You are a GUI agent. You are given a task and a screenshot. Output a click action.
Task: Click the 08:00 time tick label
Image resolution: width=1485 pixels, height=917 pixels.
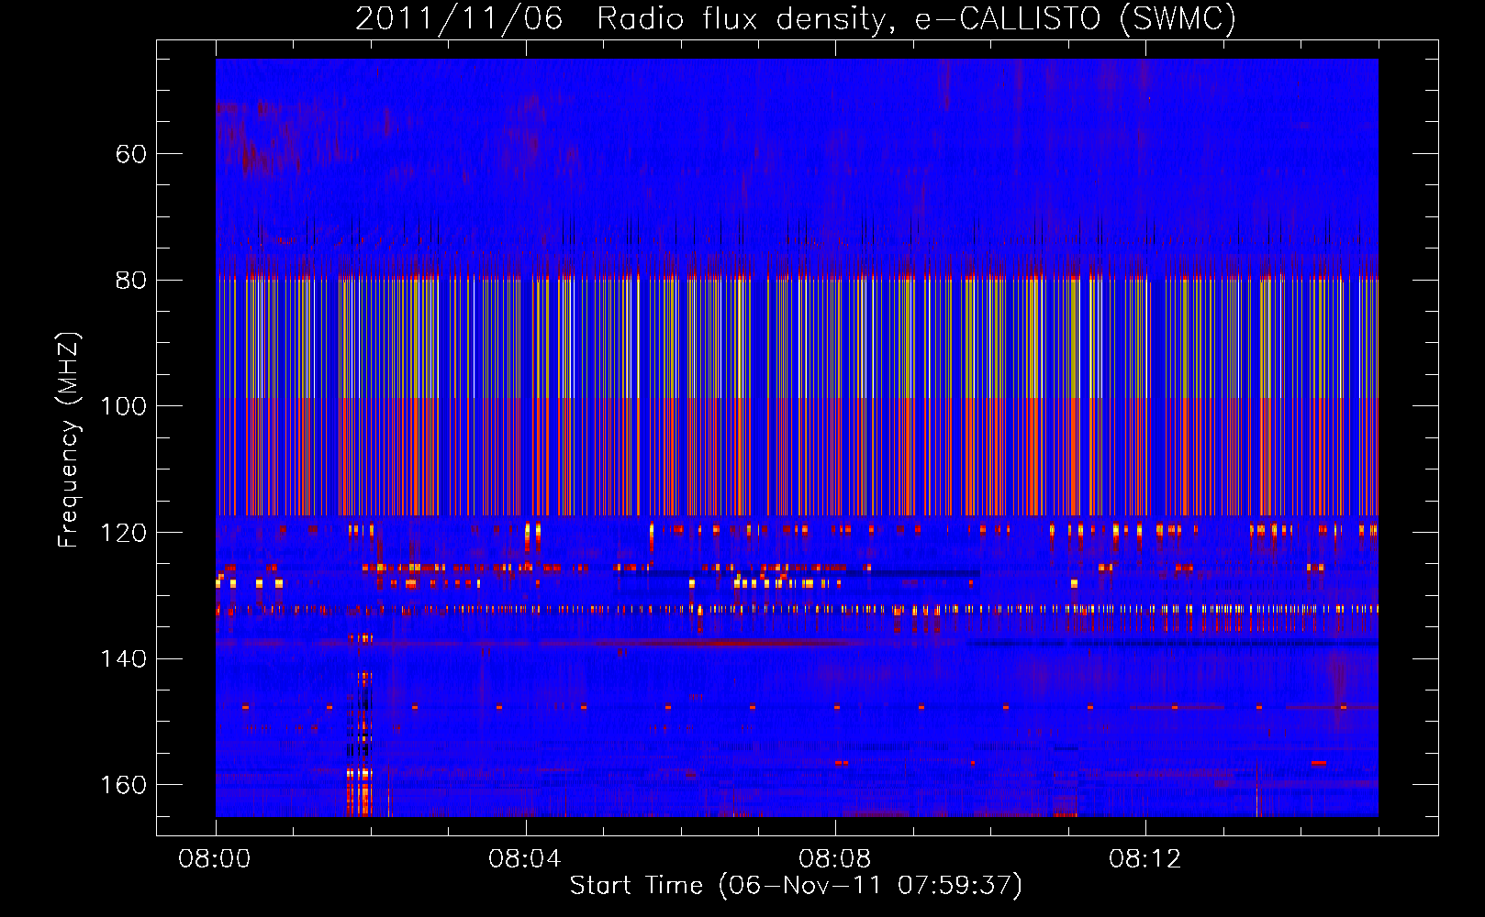click(x=215, y=859)
